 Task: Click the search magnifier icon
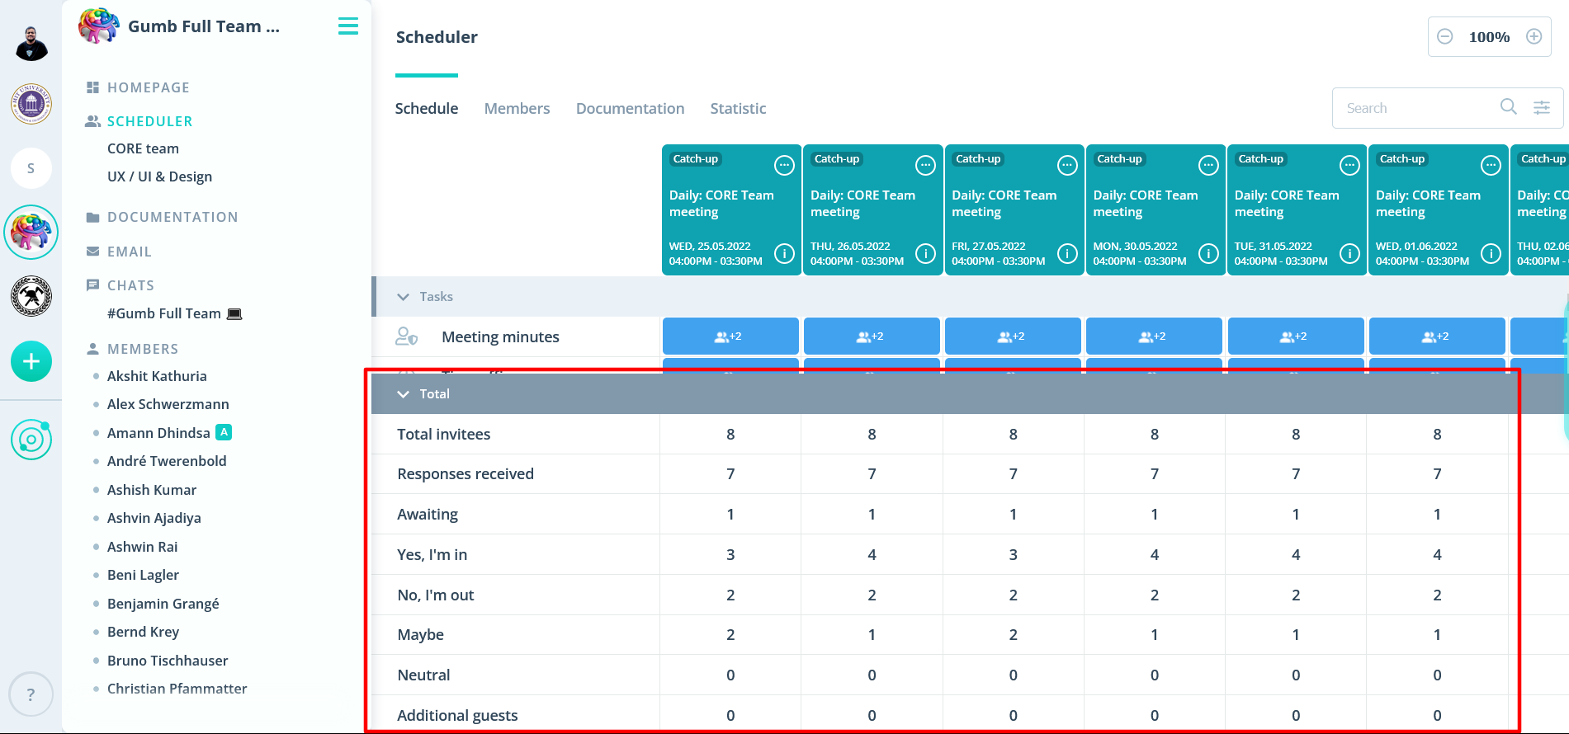[1509, 107]
